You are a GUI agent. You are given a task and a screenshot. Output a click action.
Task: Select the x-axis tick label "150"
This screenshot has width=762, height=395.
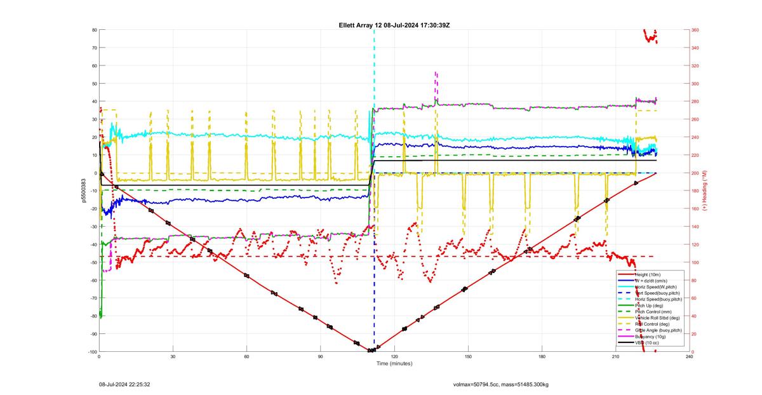(x=468, y=357)
